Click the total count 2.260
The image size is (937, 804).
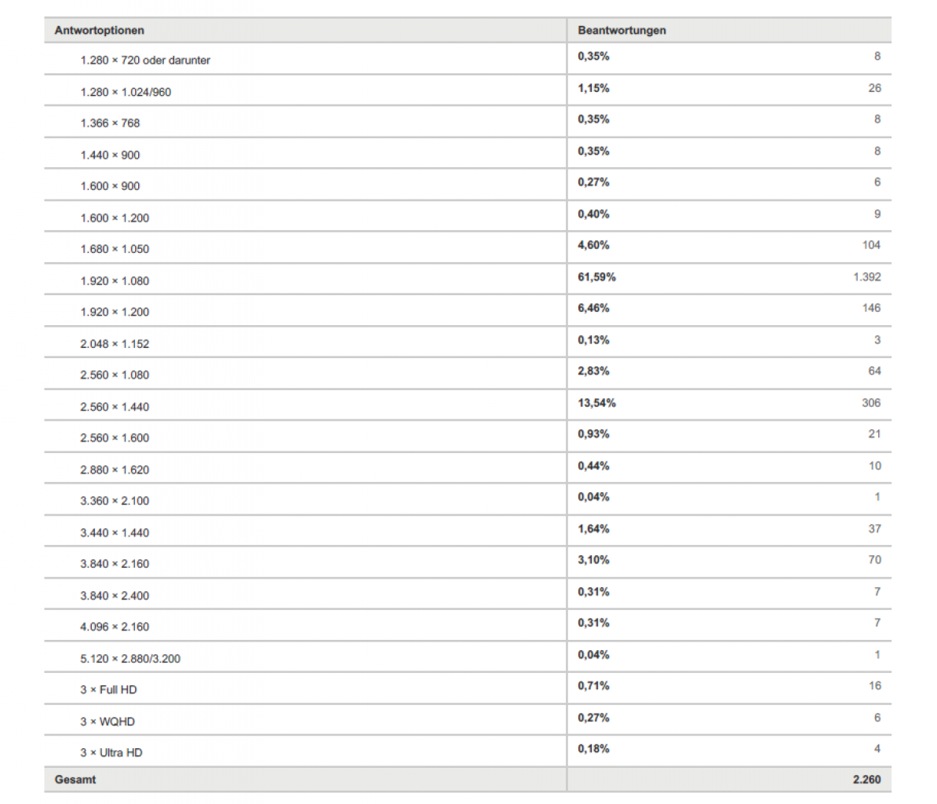click(866, 780)
